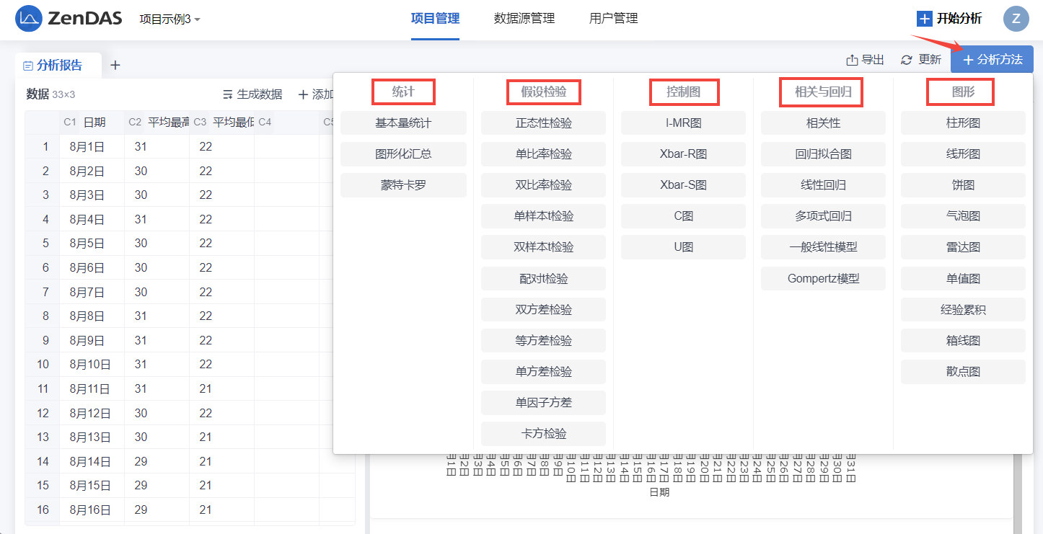The height and width of the screenshot is (534, 1043).
Task: Create a 饼图 chart
Action: tap(963, 185)
